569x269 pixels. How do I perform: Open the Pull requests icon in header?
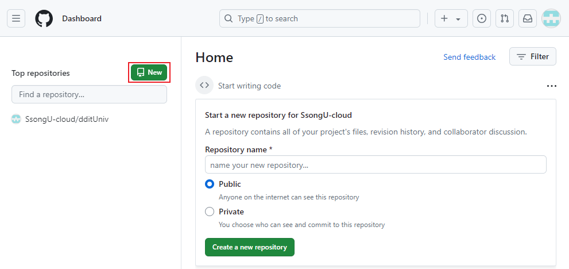pos(505,18)
